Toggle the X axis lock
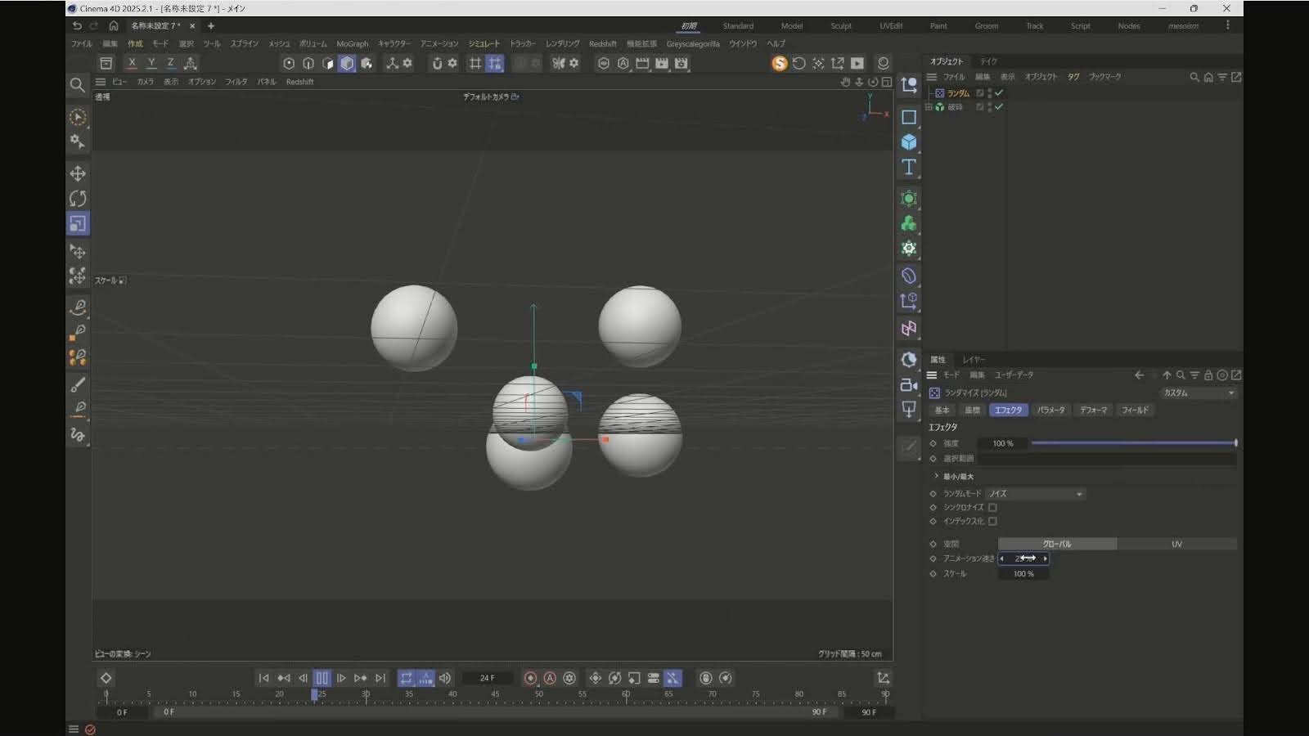The image size is (1309, 736). (132, 63)
